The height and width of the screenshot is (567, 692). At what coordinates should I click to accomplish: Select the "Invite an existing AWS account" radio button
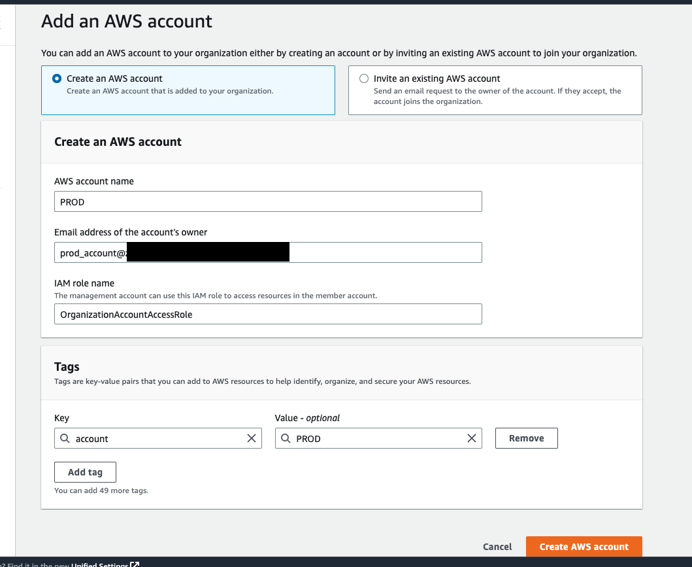click(x=363, y=78)
